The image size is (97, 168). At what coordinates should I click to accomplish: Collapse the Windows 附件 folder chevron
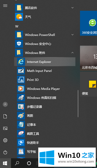pyautogui.click(x=72, y=53)
